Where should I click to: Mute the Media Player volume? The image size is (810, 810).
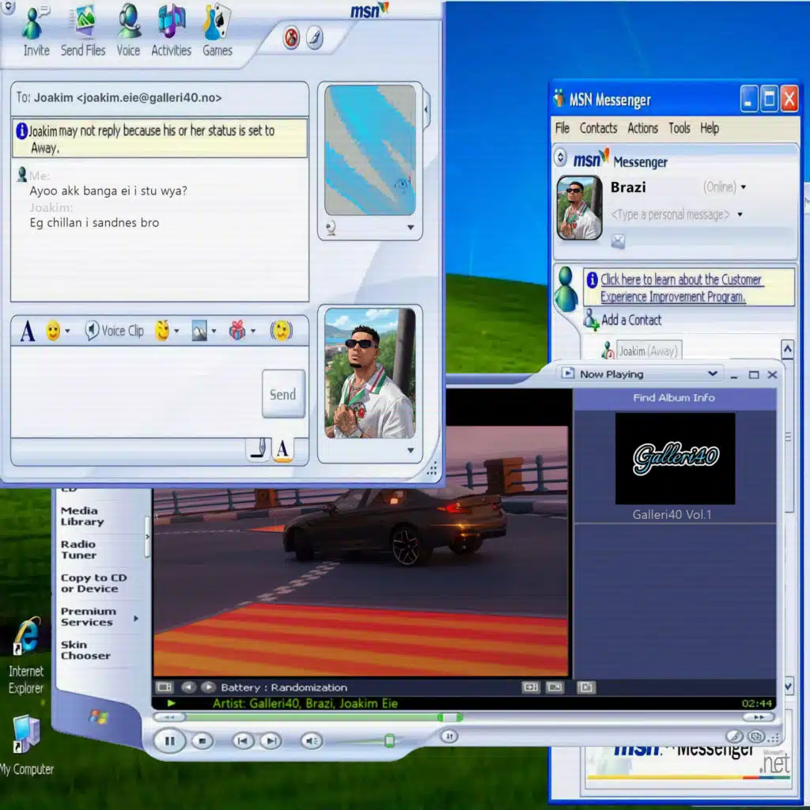click(x=312, y=741)
